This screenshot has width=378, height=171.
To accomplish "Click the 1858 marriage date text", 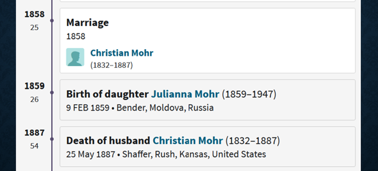I will [x=76, y=37].
